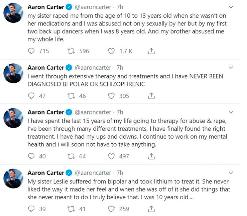This screenshot has width=247, height=216.
Task: Expand options chevron on second tweet
Action: click(x=231, y=68)
